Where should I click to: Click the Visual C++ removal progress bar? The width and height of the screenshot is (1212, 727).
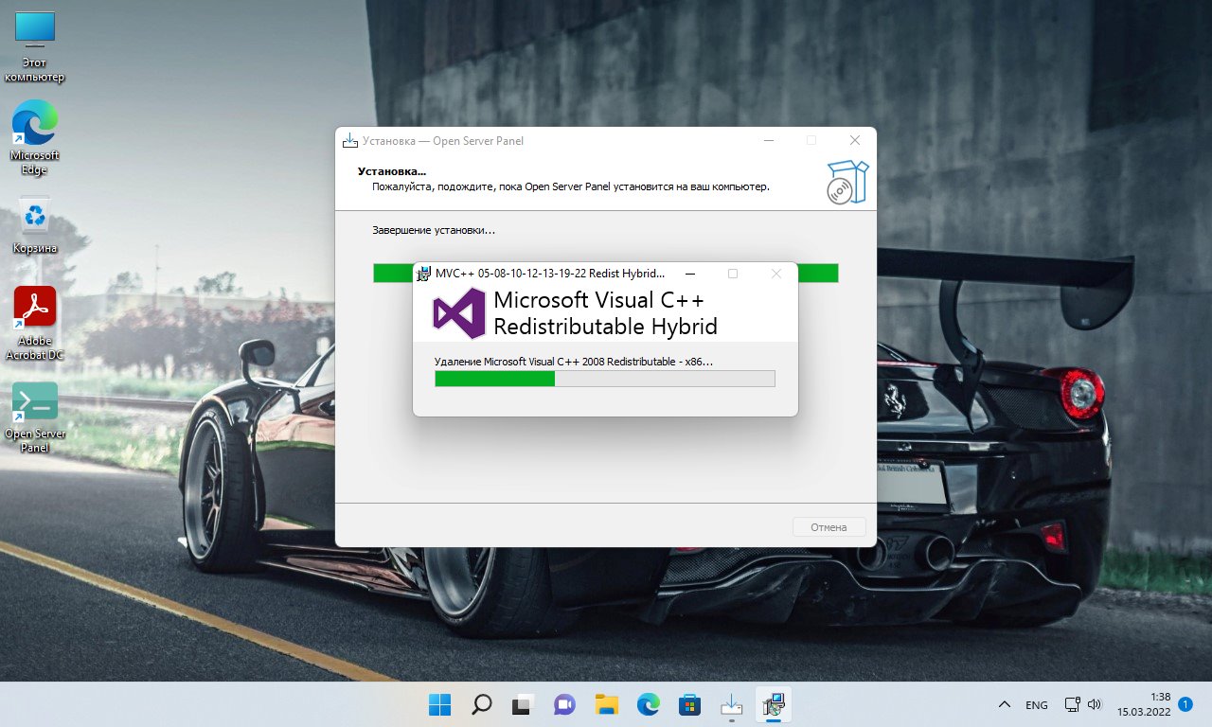604,379
